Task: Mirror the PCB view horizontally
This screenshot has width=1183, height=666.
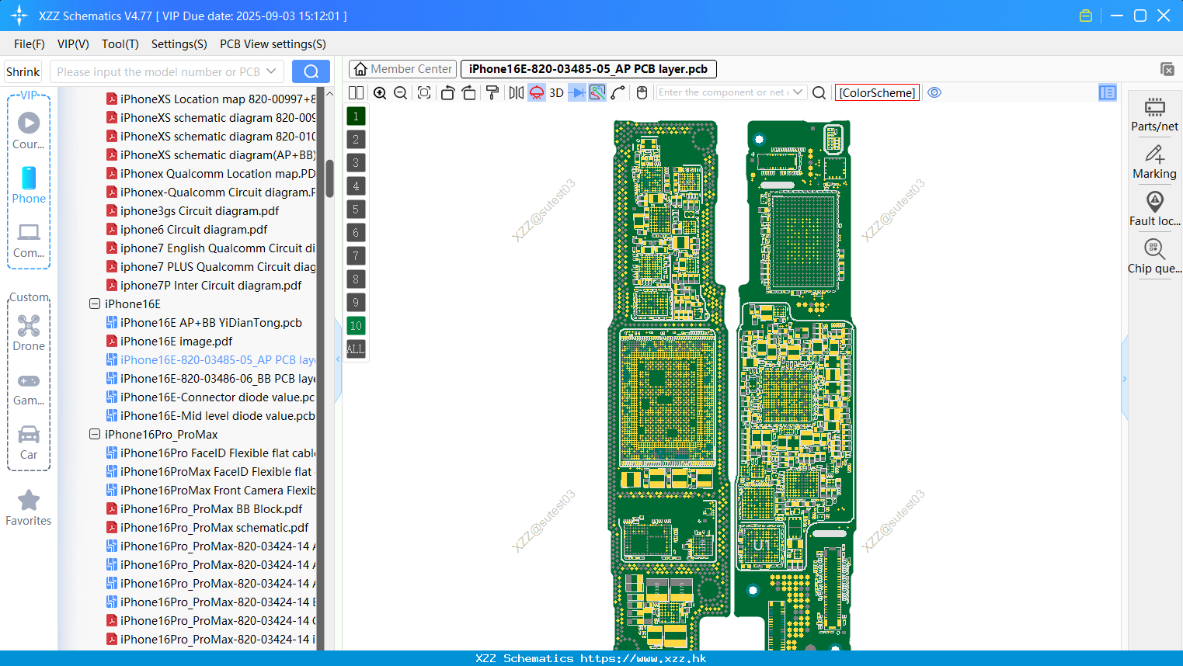Action: 516,92
